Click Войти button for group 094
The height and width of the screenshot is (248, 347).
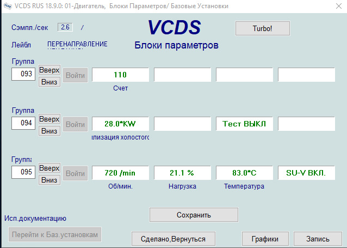click(x=76, y=124)
